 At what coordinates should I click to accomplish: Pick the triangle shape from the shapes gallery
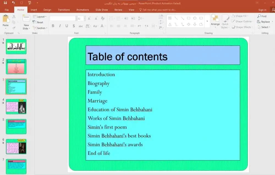(170, 24)
